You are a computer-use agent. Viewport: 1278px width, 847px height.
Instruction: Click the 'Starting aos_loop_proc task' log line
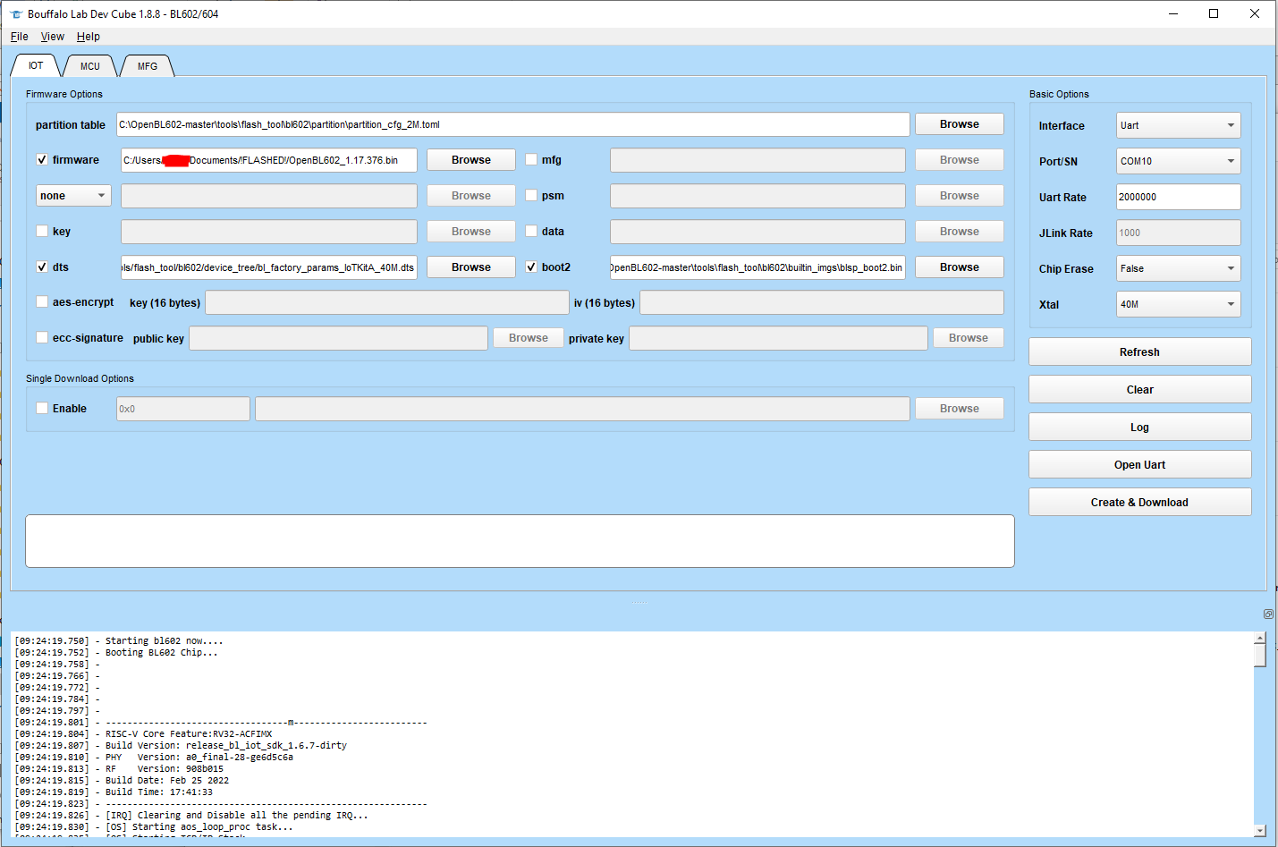point(154,827)
